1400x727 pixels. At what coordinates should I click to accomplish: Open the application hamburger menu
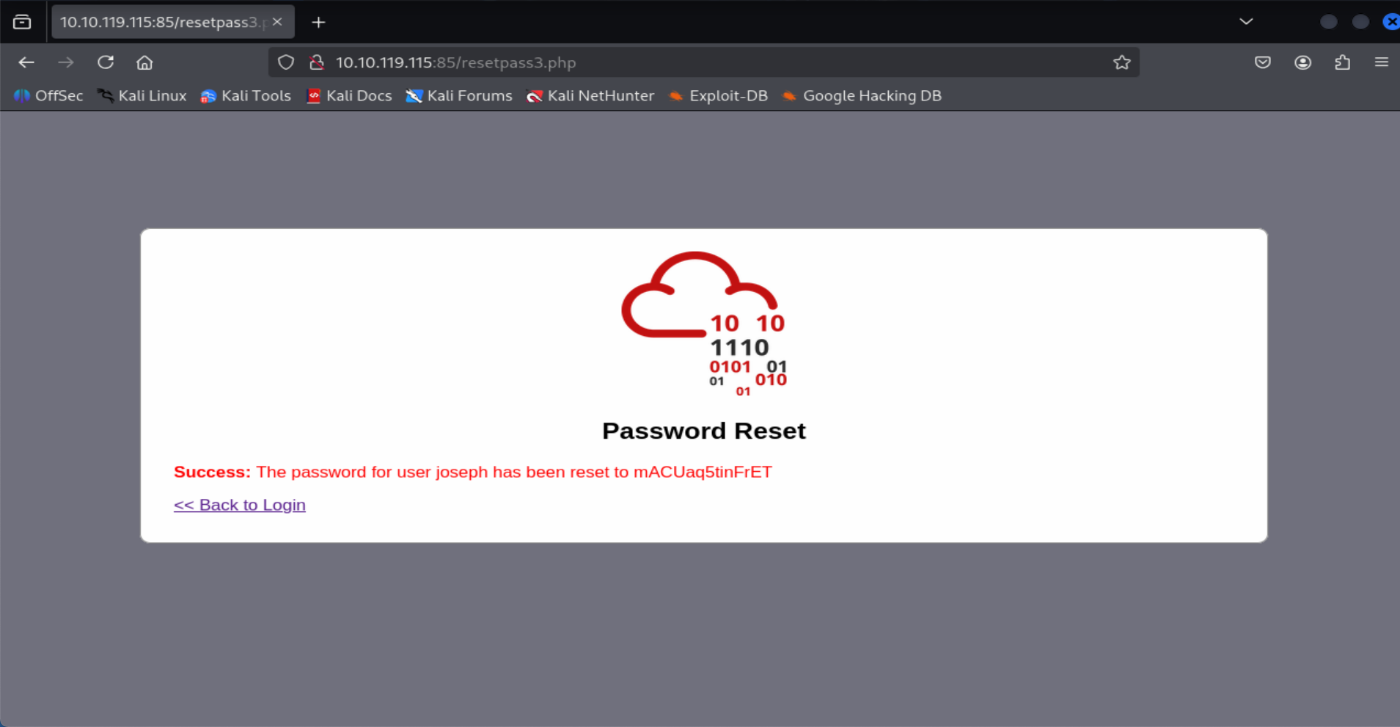(1381, 62)
